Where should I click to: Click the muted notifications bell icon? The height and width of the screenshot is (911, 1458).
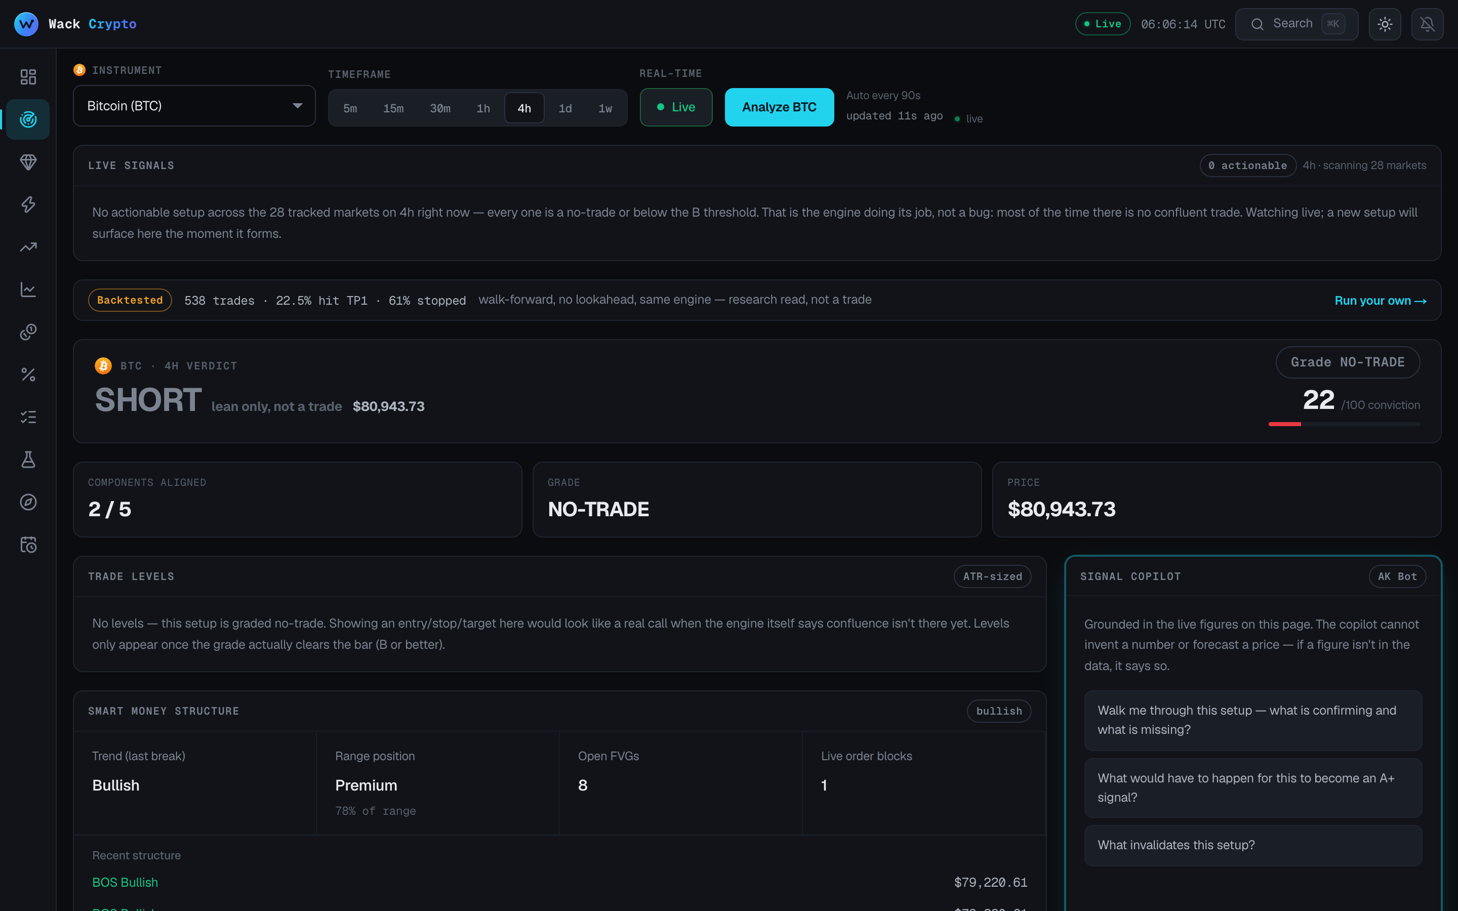pos(1427,24)
